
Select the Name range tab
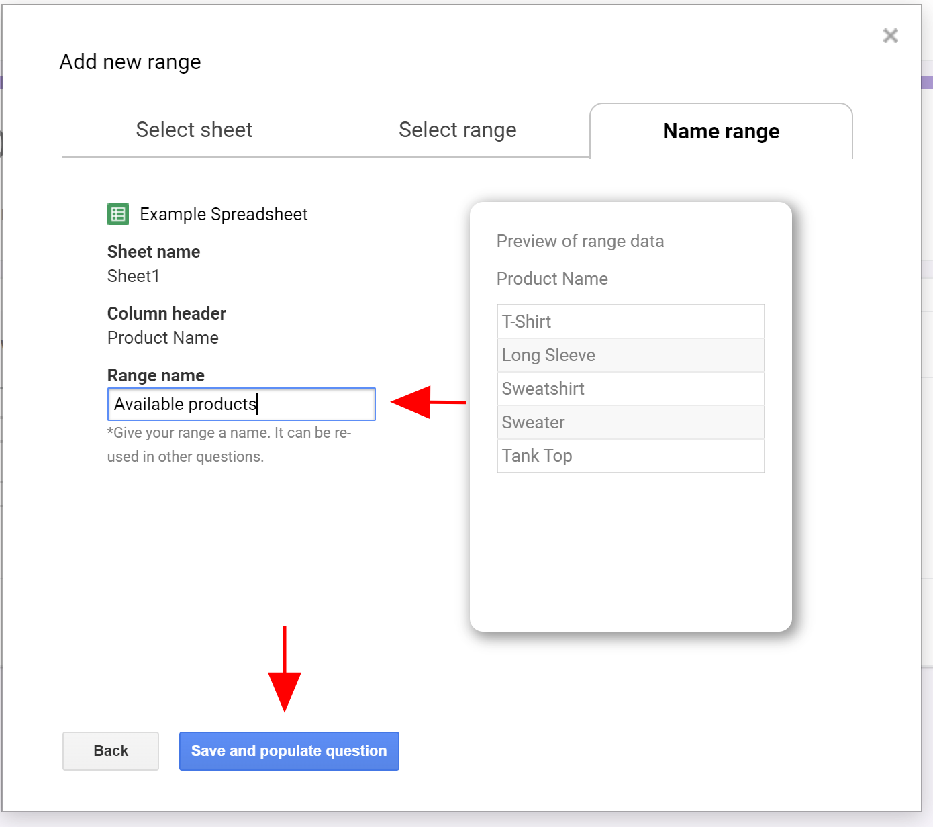pyautogui.click(x=721, y=131)
